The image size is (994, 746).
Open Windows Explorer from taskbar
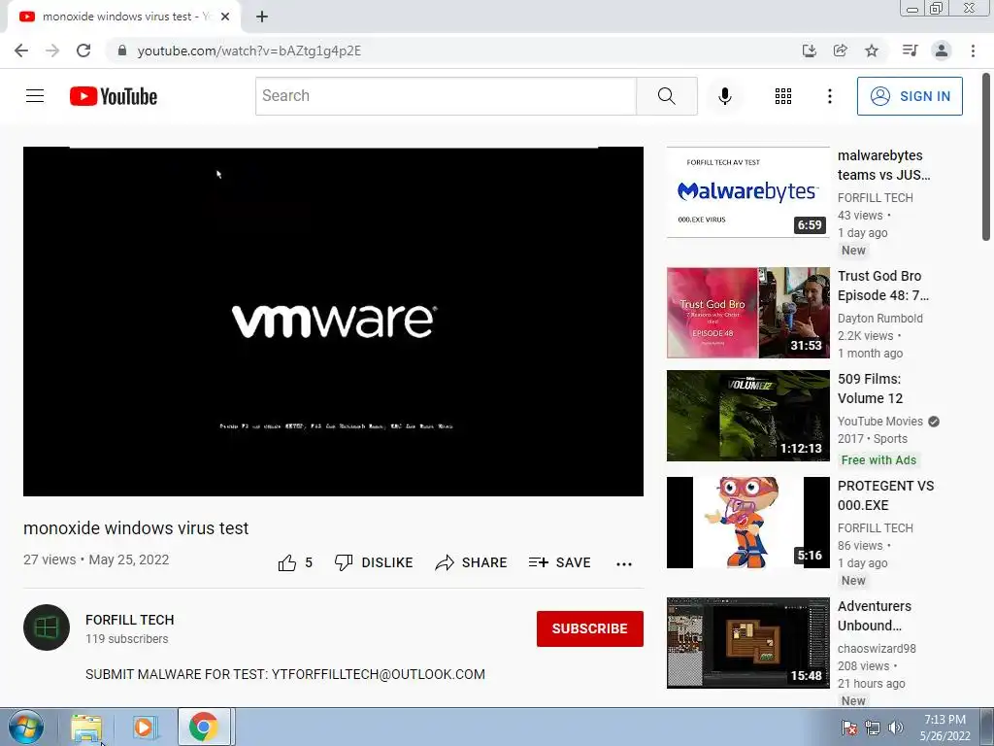tap(86, 727)
